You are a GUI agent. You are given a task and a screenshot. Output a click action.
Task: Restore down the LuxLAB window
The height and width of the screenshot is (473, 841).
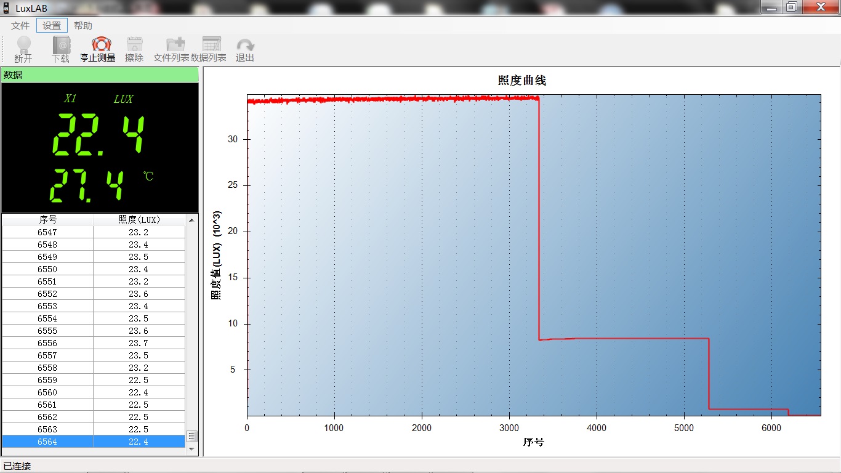792,7
